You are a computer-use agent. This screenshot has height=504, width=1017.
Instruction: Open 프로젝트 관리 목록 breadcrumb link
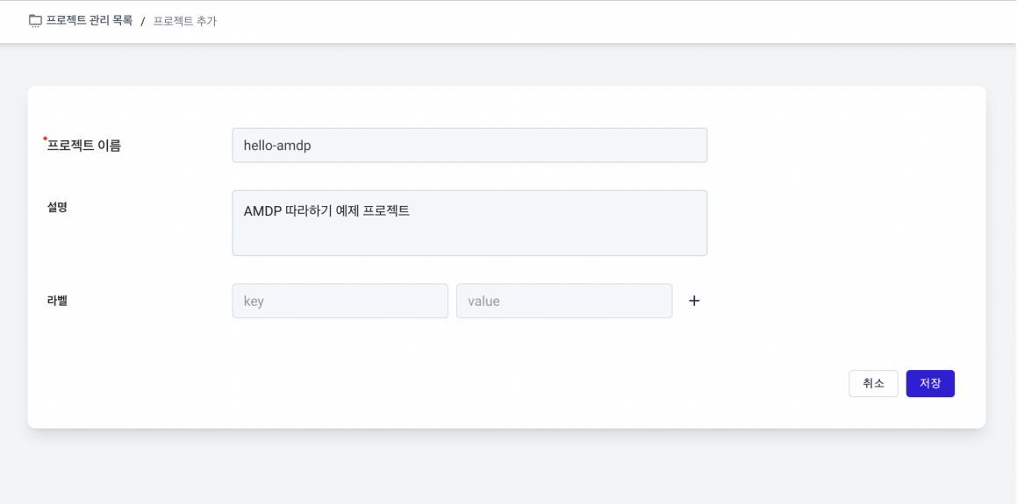pos(89,21)
